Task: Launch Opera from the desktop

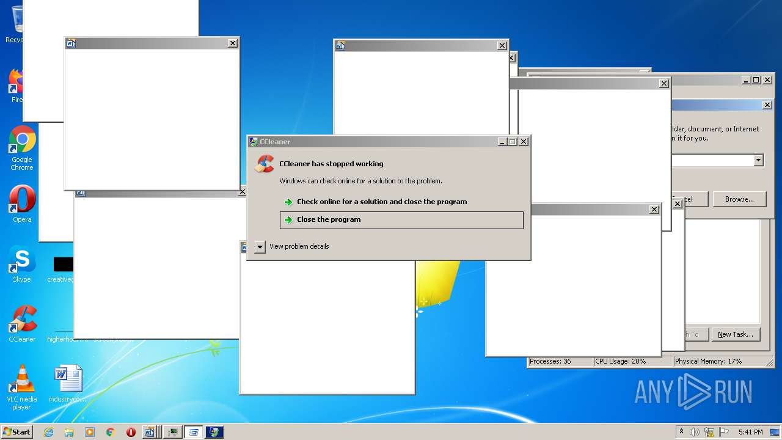Action: pos(22,205)
